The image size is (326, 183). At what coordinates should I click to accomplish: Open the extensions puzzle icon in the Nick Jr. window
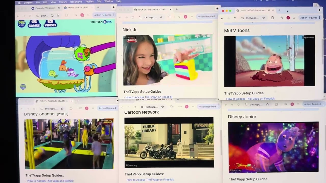pos(170,17)
